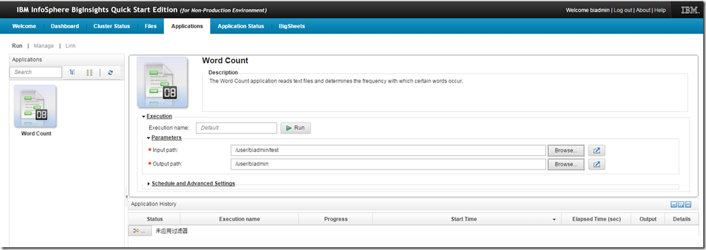Viewport: 706px width, 250px height.
Task: Browse for the Input path
Action: point(566,150)
